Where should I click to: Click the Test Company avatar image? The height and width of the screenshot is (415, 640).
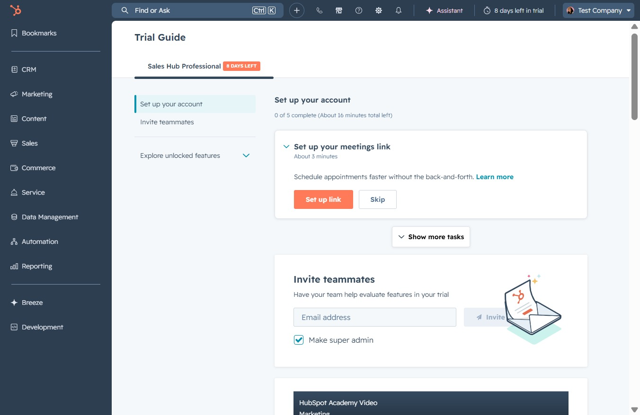point(570,10)
